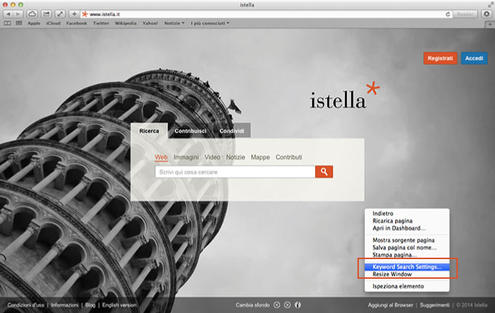
Task: Open iCloud bookmark in bookmarks bar
Action: pos(53,23)
